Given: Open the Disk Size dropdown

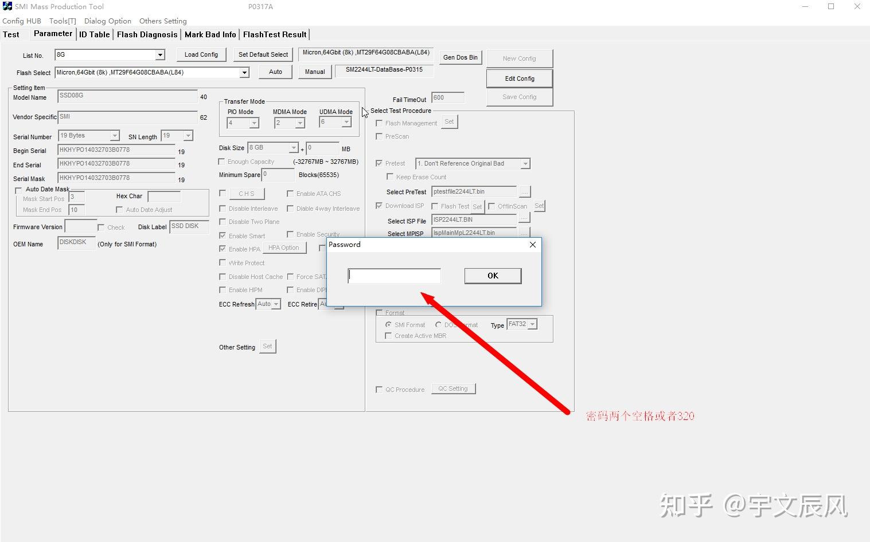Looking at the screenshot, I should click(294, 148).
